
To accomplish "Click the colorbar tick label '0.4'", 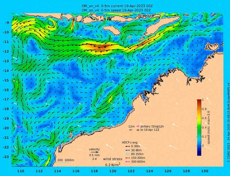I will coord(204,127).
